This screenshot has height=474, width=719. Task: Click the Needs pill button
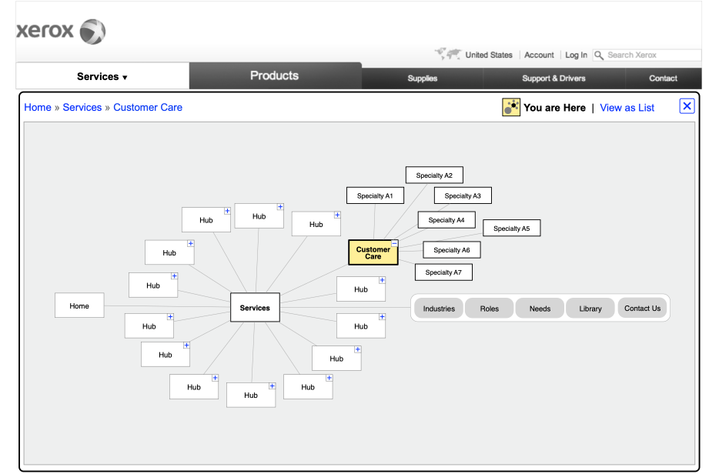(x=540, y=309)
